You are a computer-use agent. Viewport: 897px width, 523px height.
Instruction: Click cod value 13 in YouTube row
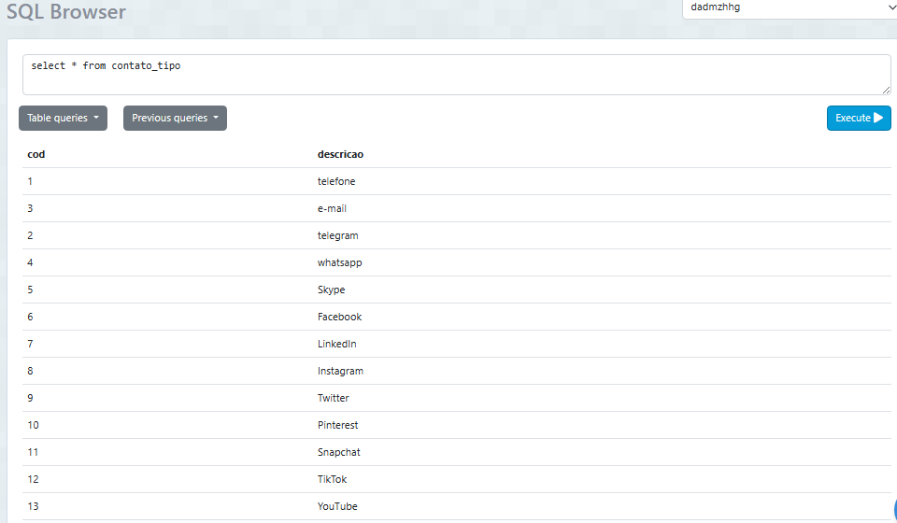pos(34,506)
